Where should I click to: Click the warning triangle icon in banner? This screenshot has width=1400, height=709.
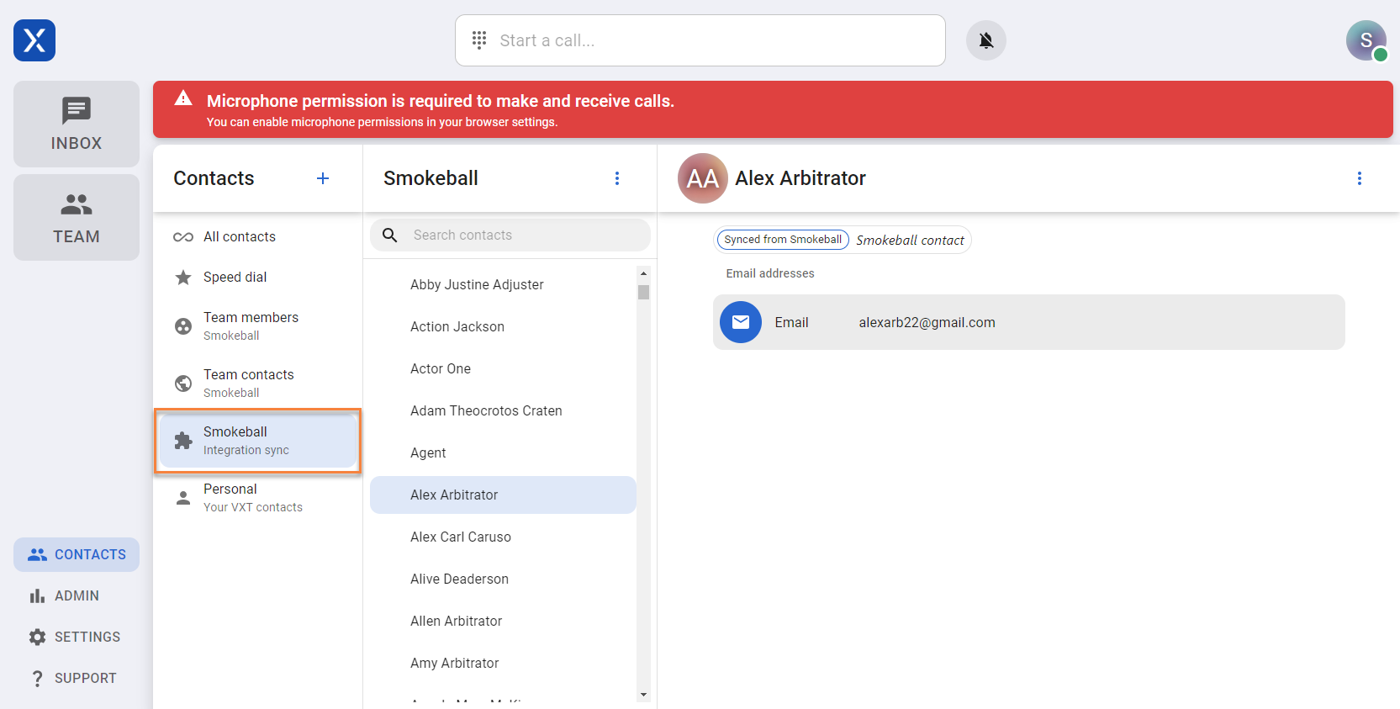183,98
